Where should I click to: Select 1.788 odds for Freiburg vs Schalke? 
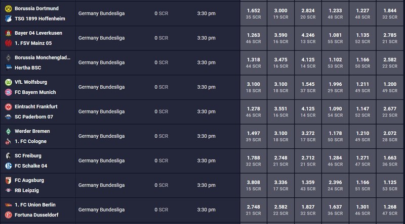pyautogui.click(x=254, y=161)
